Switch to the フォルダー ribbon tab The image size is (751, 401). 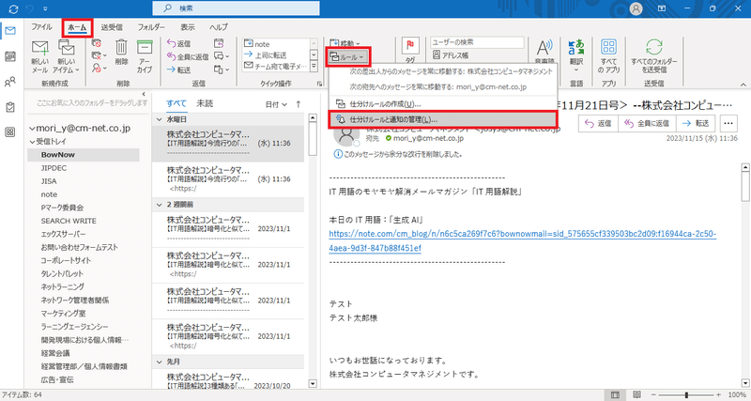(x=151, y=27)
